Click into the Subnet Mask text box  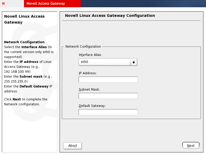click(108, 96)
